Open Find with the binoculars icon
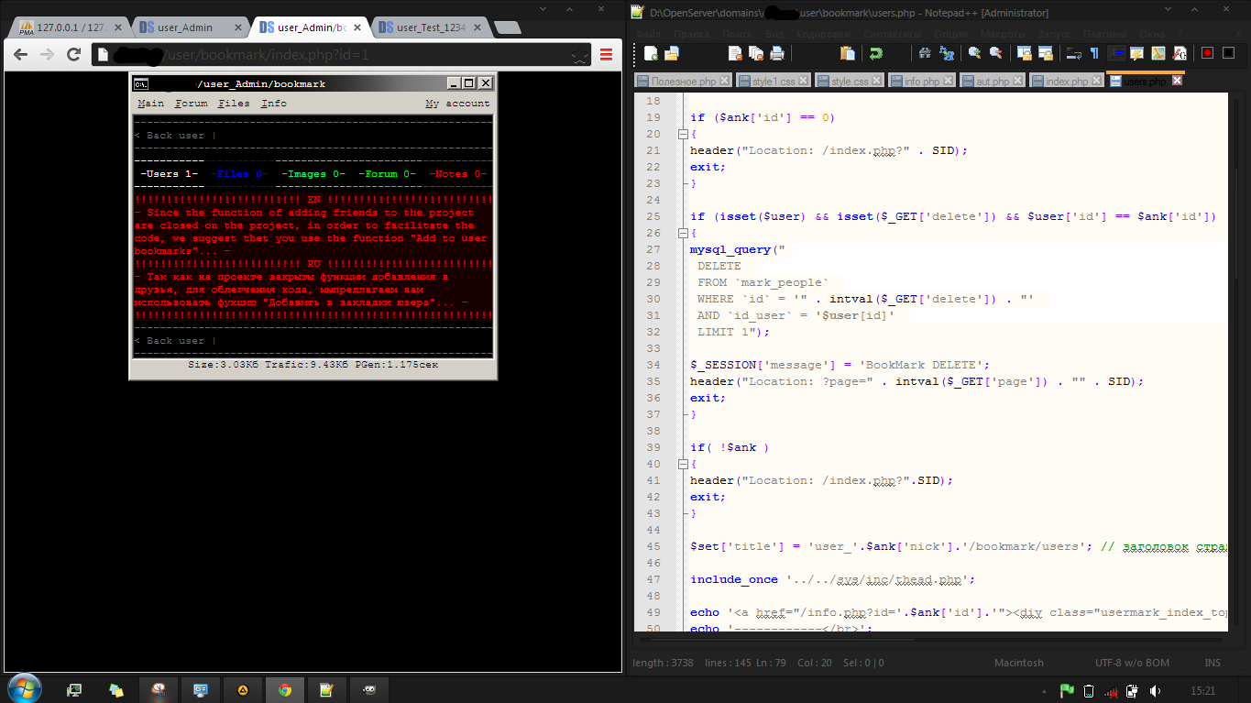1251x703 pixels. 925,53
